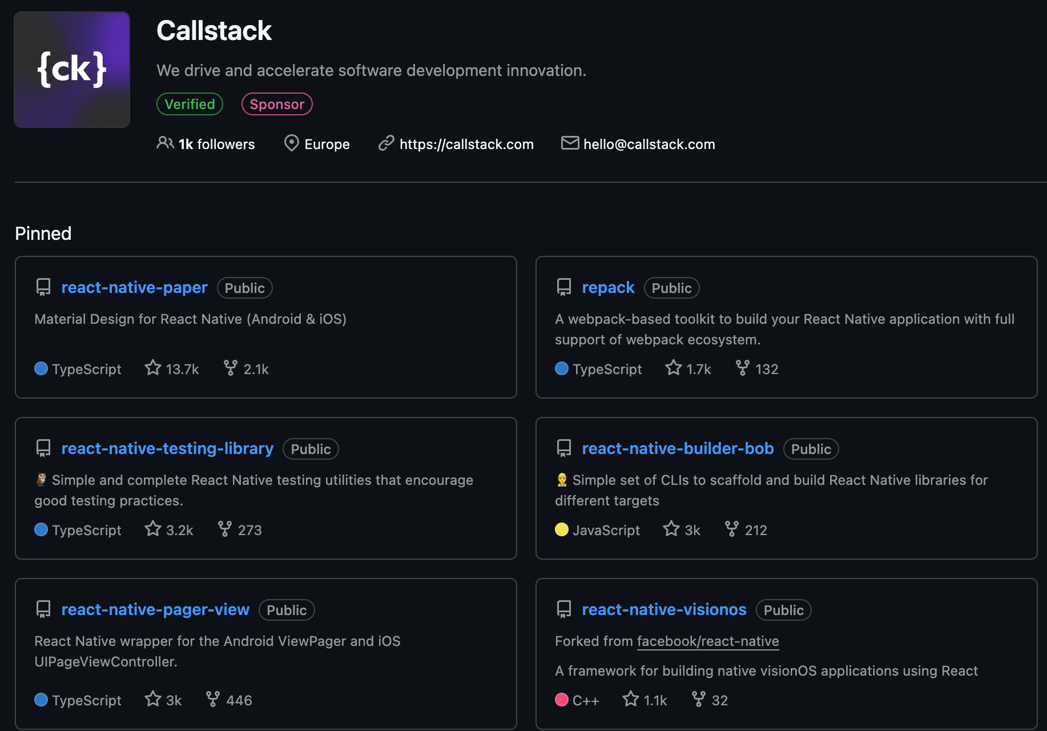Click the repo icon beside react-native-paper
1047x731 pixels.
pos(43,287)
